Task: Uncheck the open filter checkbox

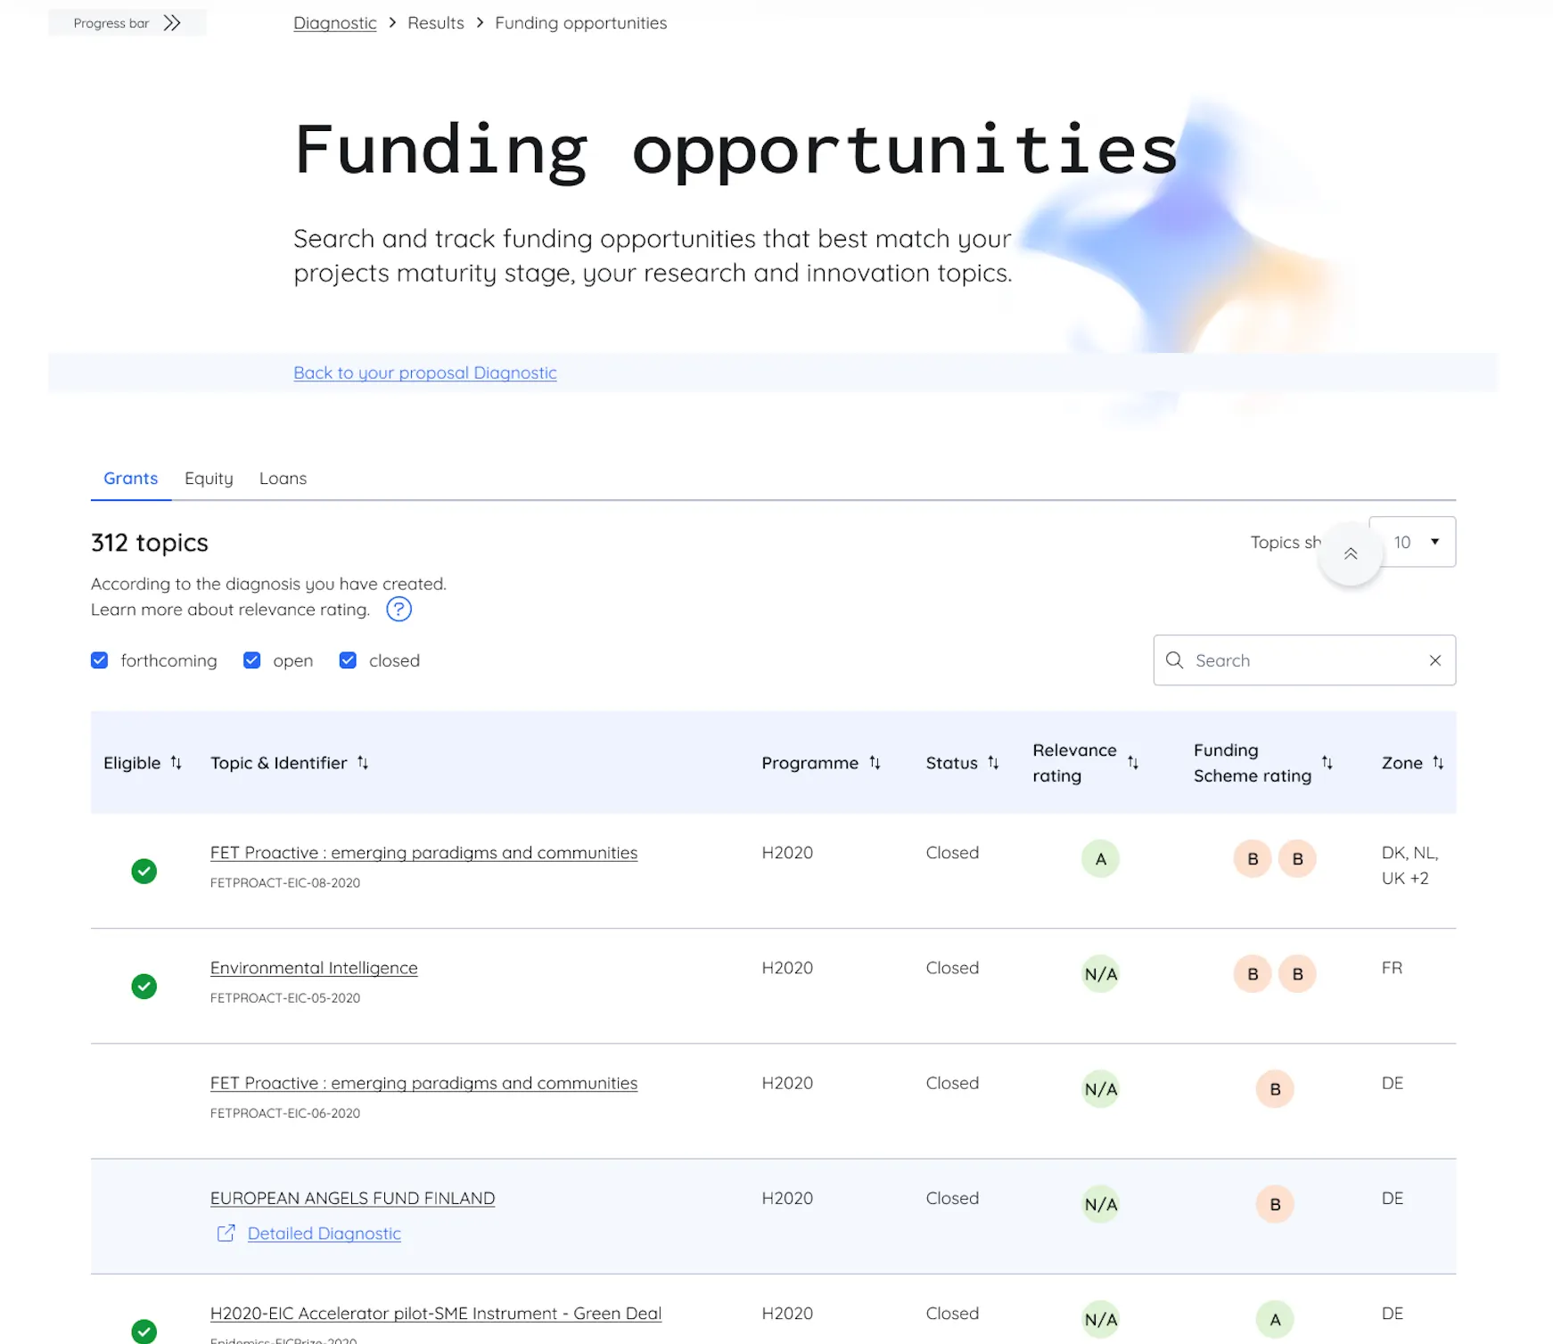Action: pyautogui.click(x=252, y=660)
